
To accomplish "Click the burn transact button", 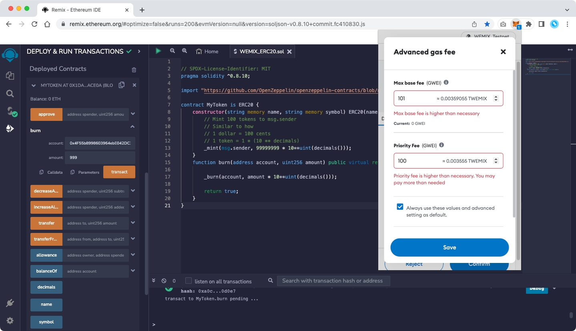I will [x=119, y=172].
